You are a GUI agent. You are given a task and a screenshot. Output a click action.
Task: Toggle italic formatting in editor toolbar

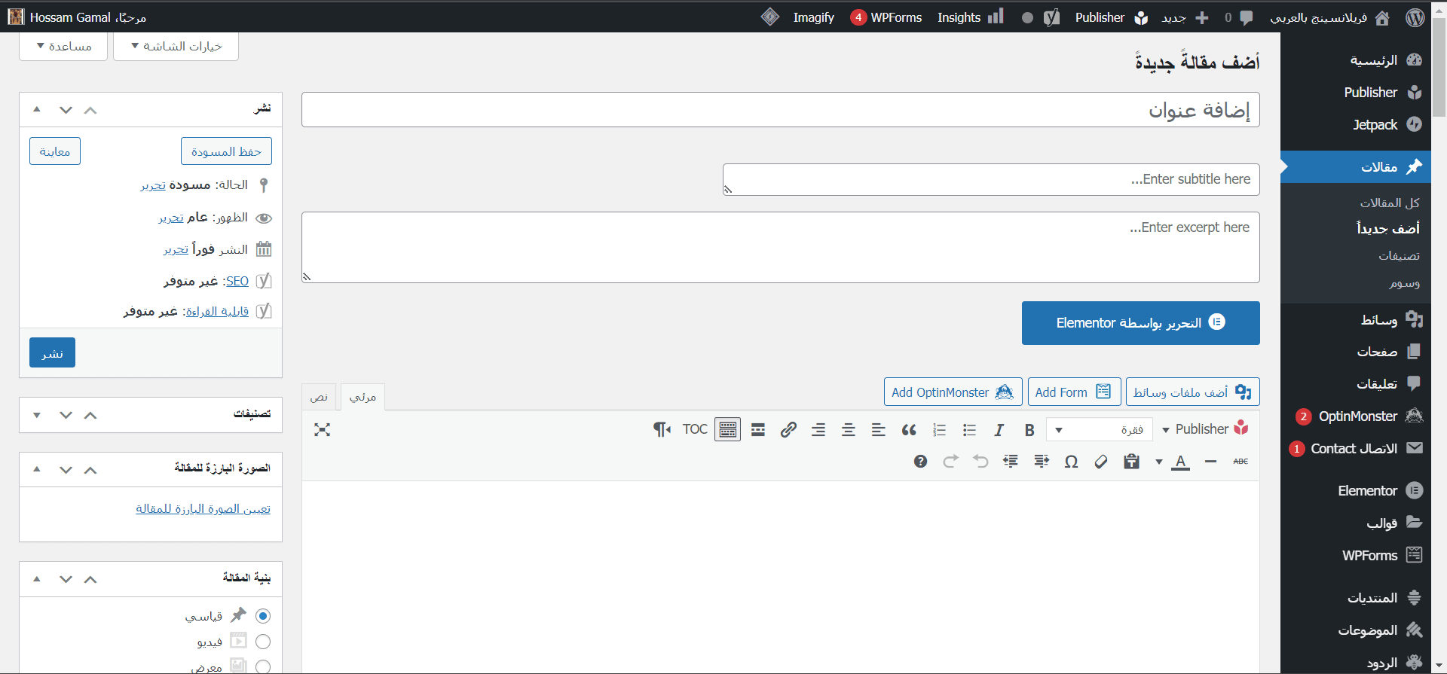click(999, 430)
